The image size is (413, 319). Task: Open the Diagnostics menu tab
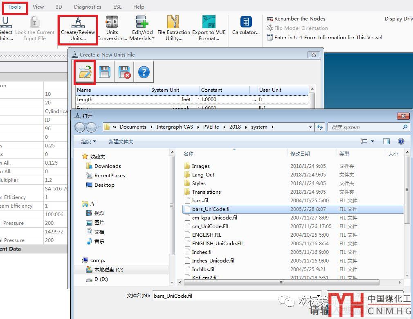coord(88,7)
